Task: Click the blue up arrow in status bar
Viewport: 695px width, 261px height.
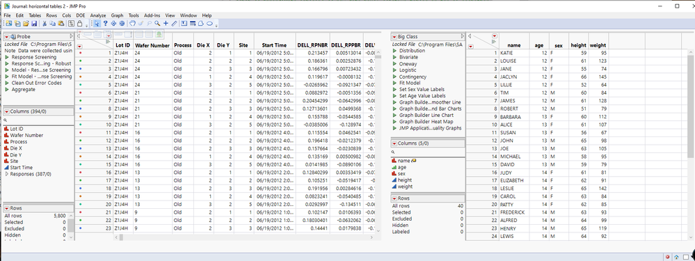Action: (x=677, y=257)
